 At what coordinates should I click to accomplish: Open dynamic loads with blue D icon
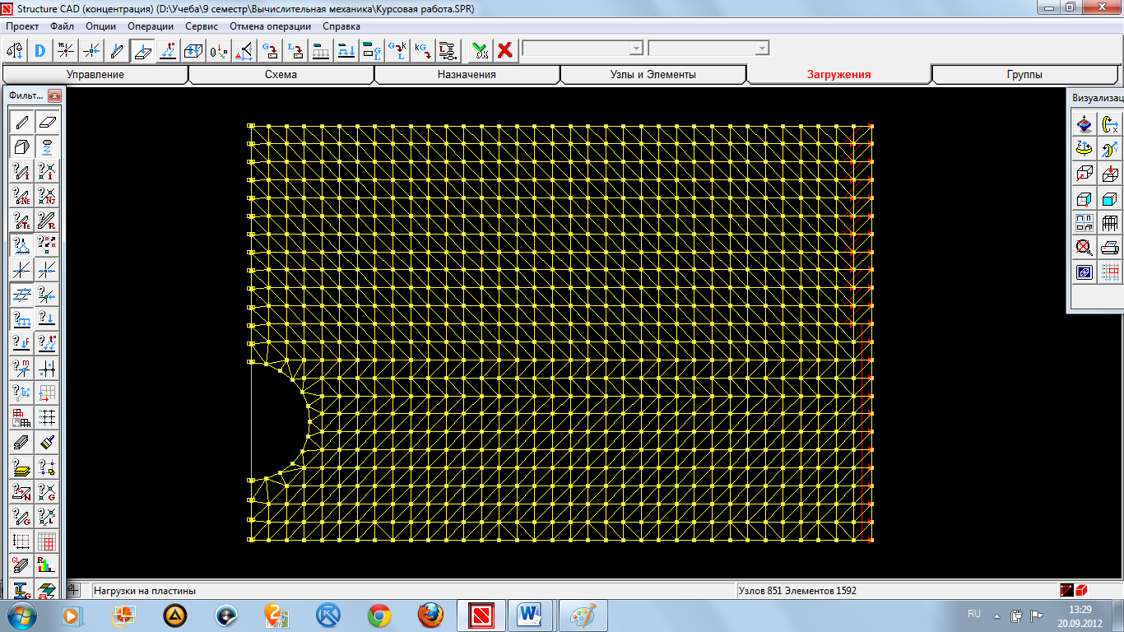(x=39, y=50)
